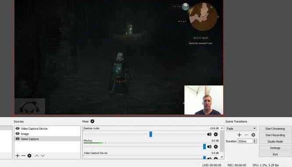Click the CPU usage status text

click(x=266, y=165)
